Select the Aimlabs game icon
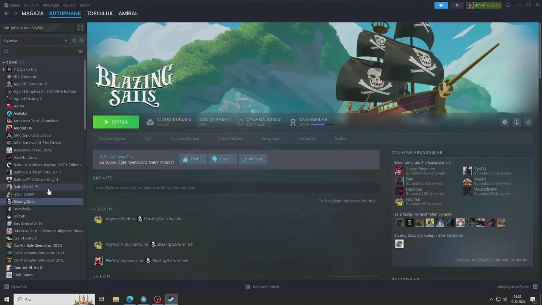Image resolution: width=542 pixels, height=305 pixels. pos(9,114)
